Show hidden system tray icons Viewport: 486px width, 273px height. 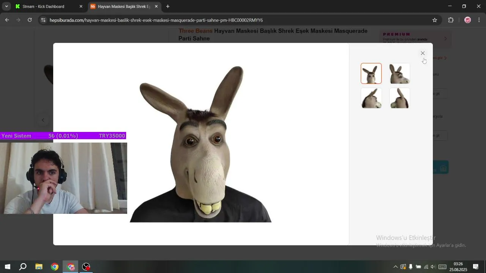point(395,267)
